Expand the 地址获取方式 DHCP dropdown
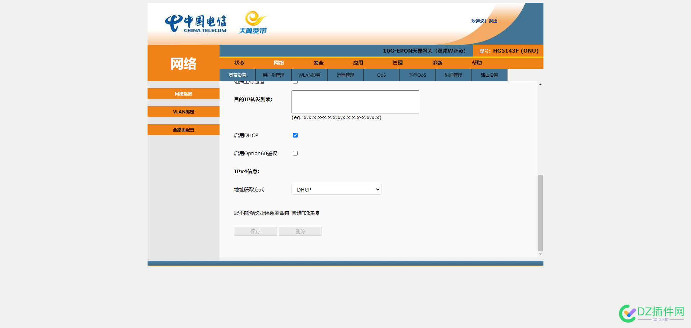Viewport: 691px width, 328px height. pos(337,189)
